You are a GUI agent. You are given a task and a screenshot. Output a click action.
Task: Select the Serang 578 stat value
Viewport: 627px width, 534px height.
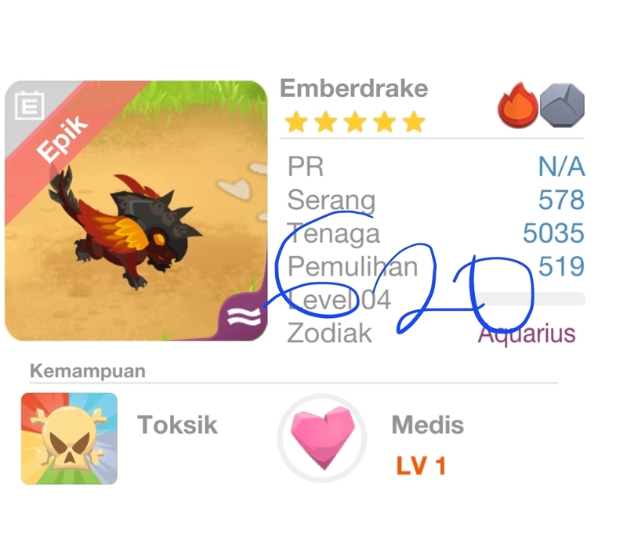[x=561, y=200]
